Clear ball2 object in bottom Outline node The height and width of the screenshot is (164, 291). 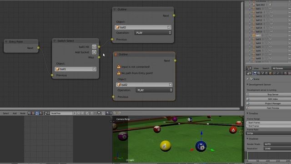coord(171,85)
